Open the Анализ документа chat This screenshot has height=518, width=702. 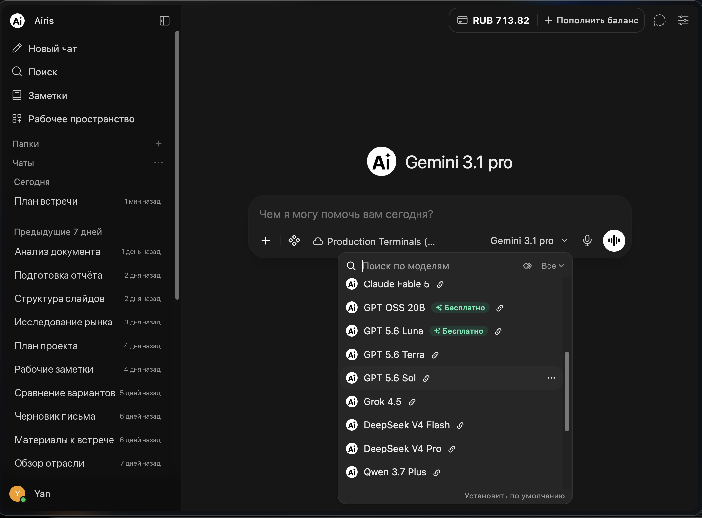88,252
